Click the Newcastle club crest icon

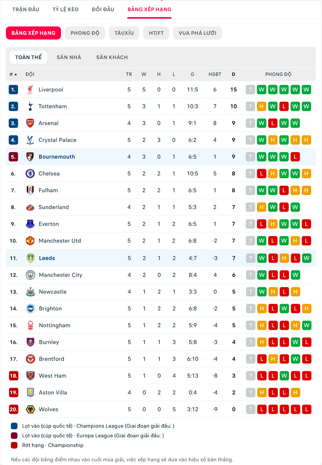(30, 292)
